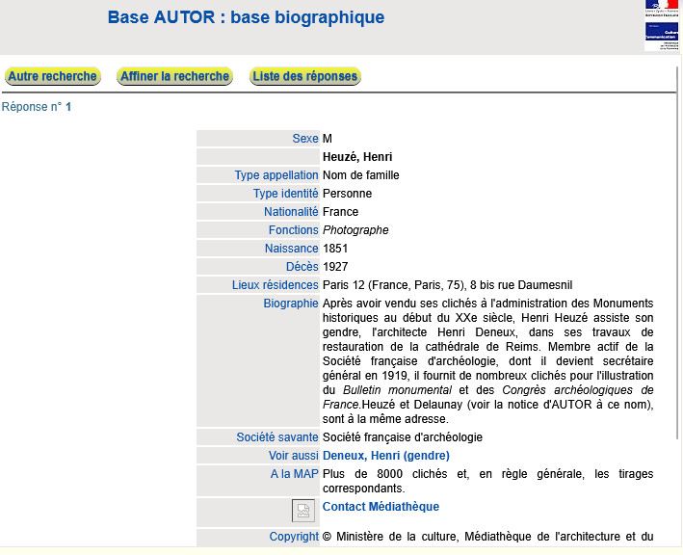Open Liste des réponses
Image resolution: width=683 pixels, height=555 pixels.
305,77
